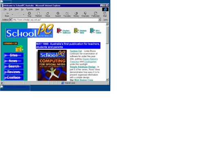Click the Internet Explorer logo throbber

(105, 9)
